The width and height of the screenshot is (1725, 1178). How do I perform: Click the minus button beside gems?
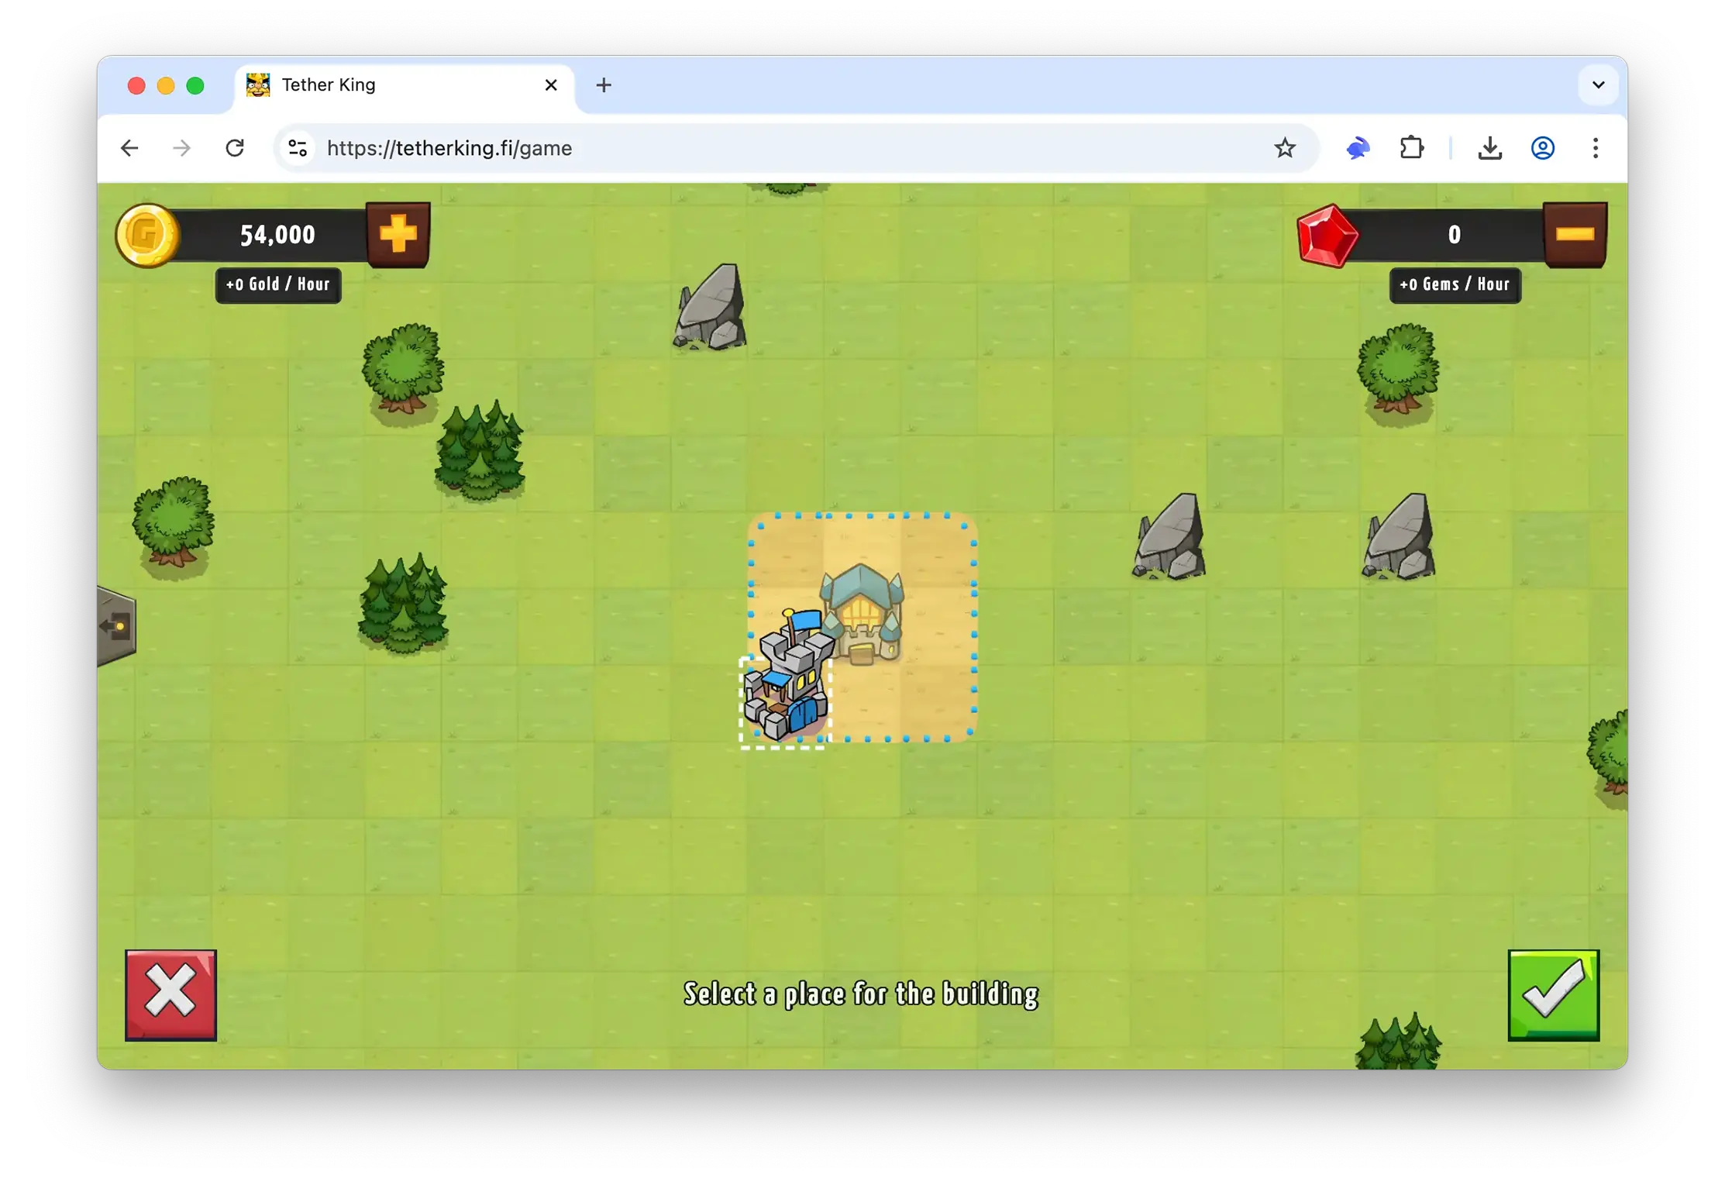tap(1574, 234)
